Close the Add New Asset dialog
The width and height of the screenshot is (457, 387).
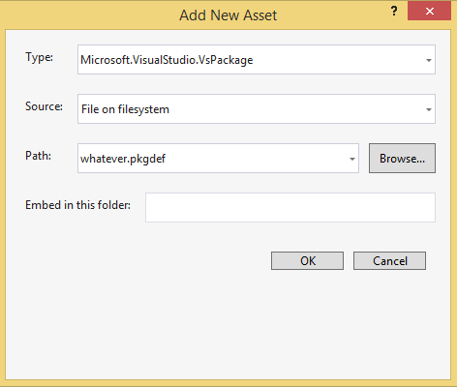coord(429,12)
